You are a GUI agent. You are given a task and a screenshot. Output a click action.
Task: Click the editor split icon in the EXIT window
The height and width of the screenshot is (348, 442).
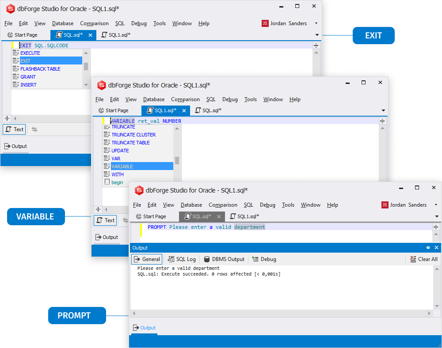(x=7, y=118)
